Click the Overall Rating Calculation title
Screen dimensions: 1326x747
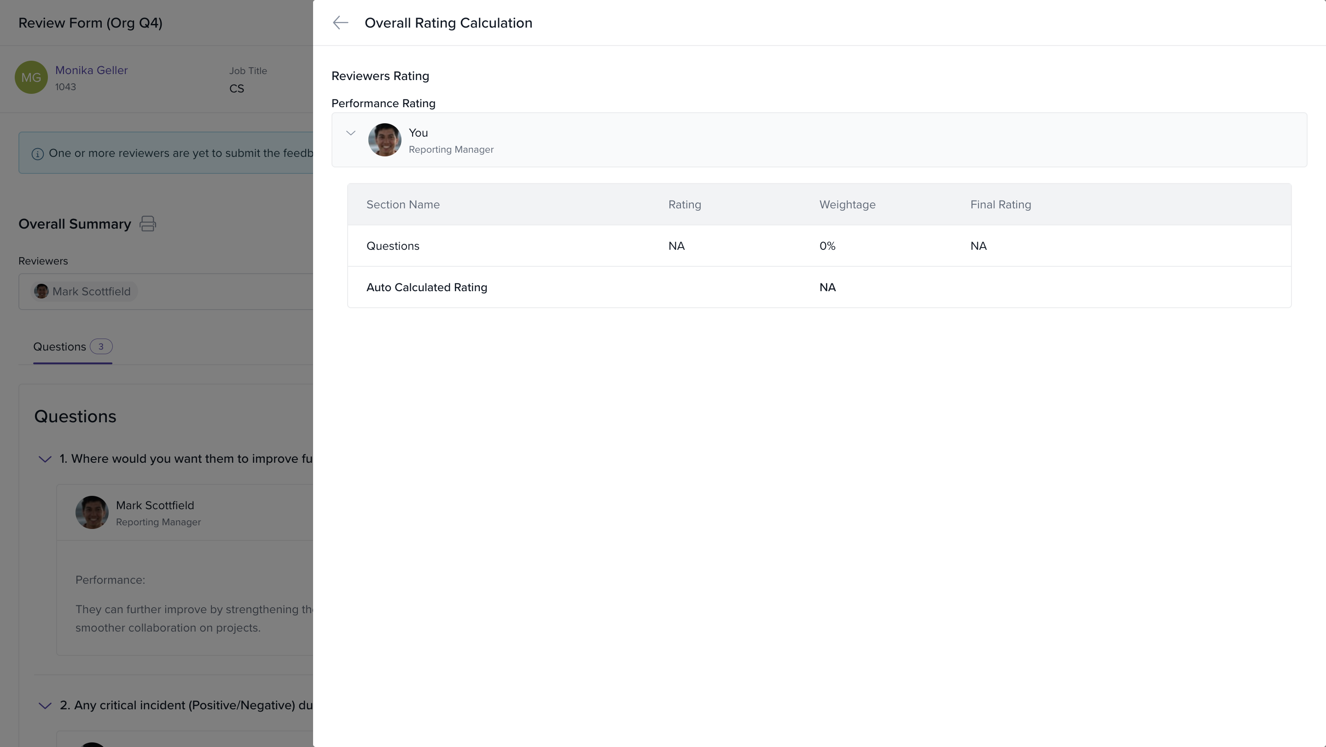pyautogui.click(x=448, y=23)
